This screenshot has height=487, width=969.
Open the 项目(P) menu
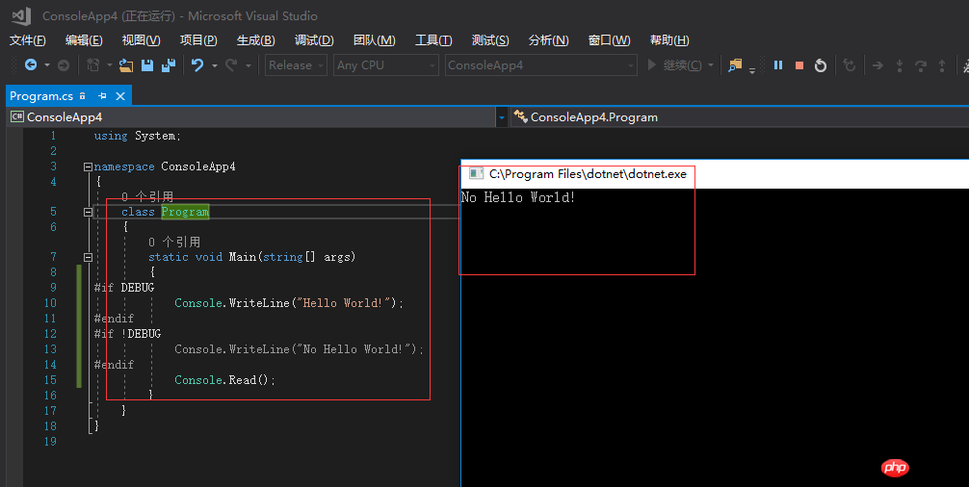(x=198, y=40)
